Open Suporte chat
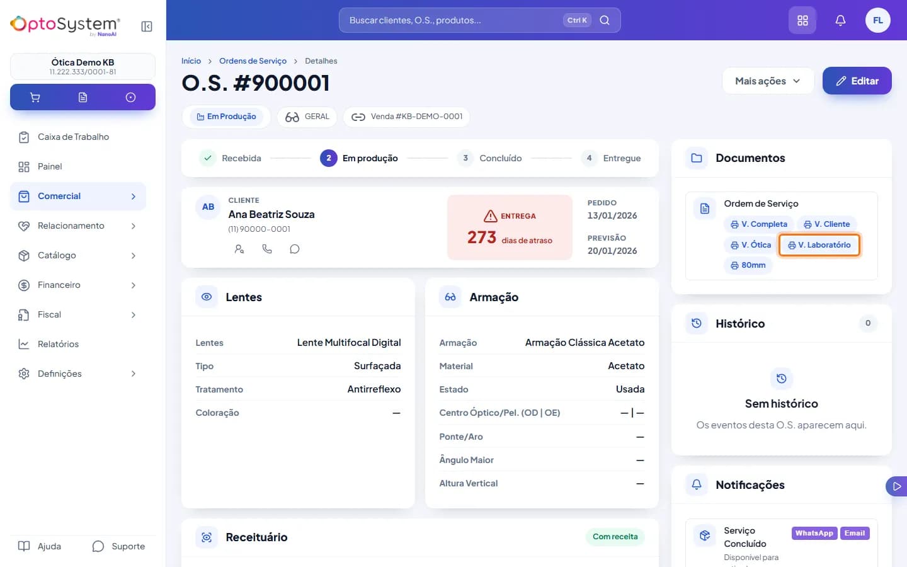Viewport: 907px width, 567px height. (118, 546)
